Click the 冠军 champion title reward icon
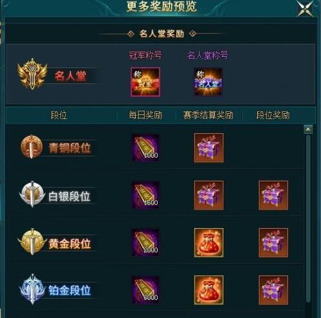Viewport: 321px width, 318px height. tap(145, 82)
